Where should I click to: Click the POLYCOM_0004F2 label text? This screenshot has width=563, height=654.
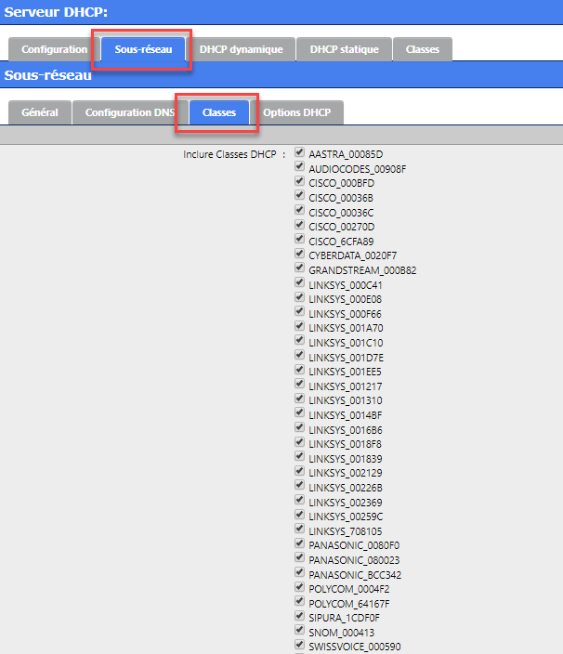[349, 589]
